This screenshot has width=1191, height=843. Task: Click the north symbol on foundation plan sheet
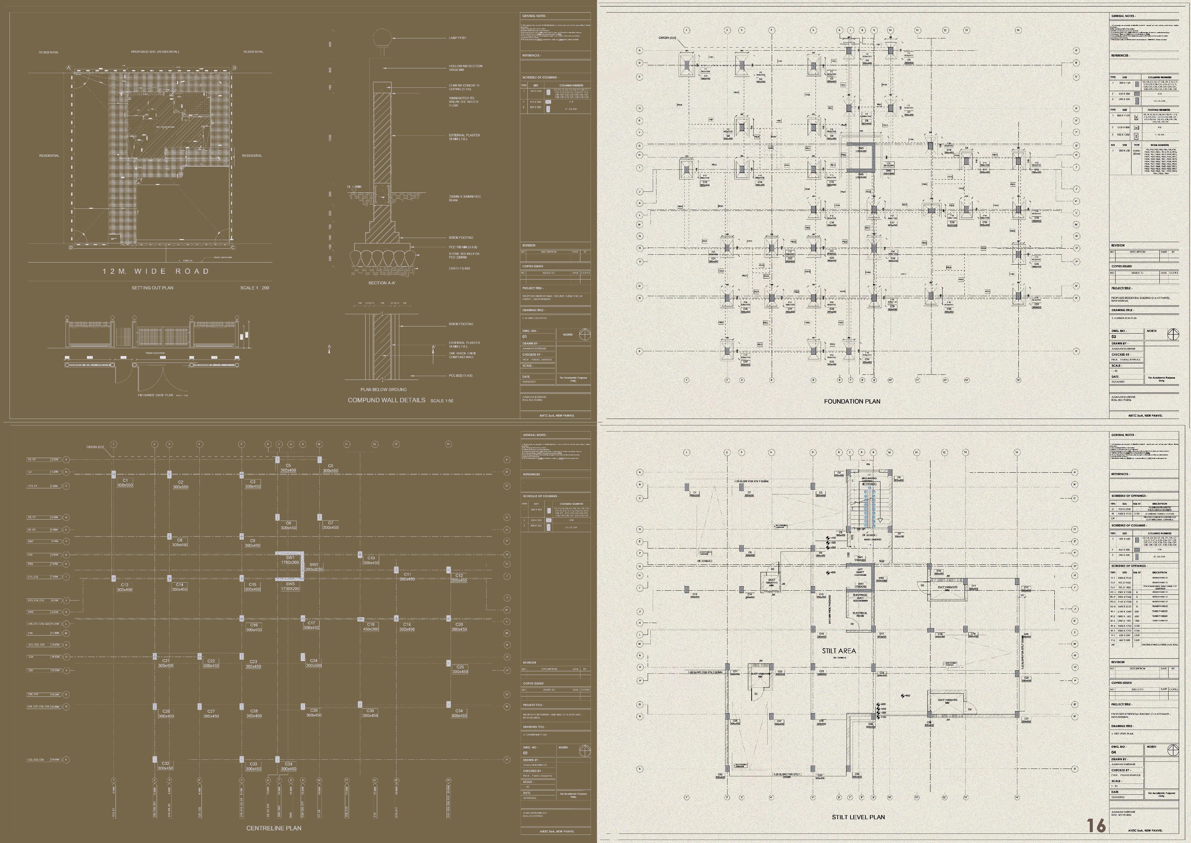pos(1173,335)
